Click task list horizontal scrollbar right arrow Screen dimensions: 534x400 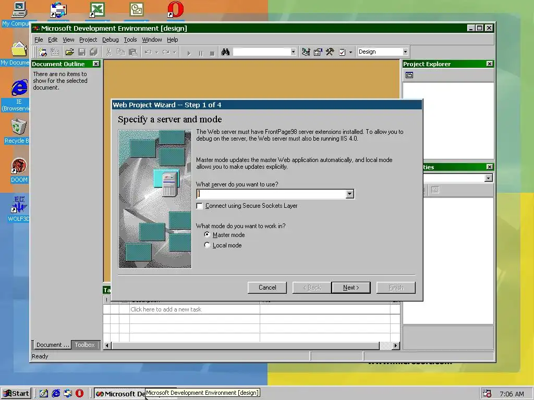point(395,346)
